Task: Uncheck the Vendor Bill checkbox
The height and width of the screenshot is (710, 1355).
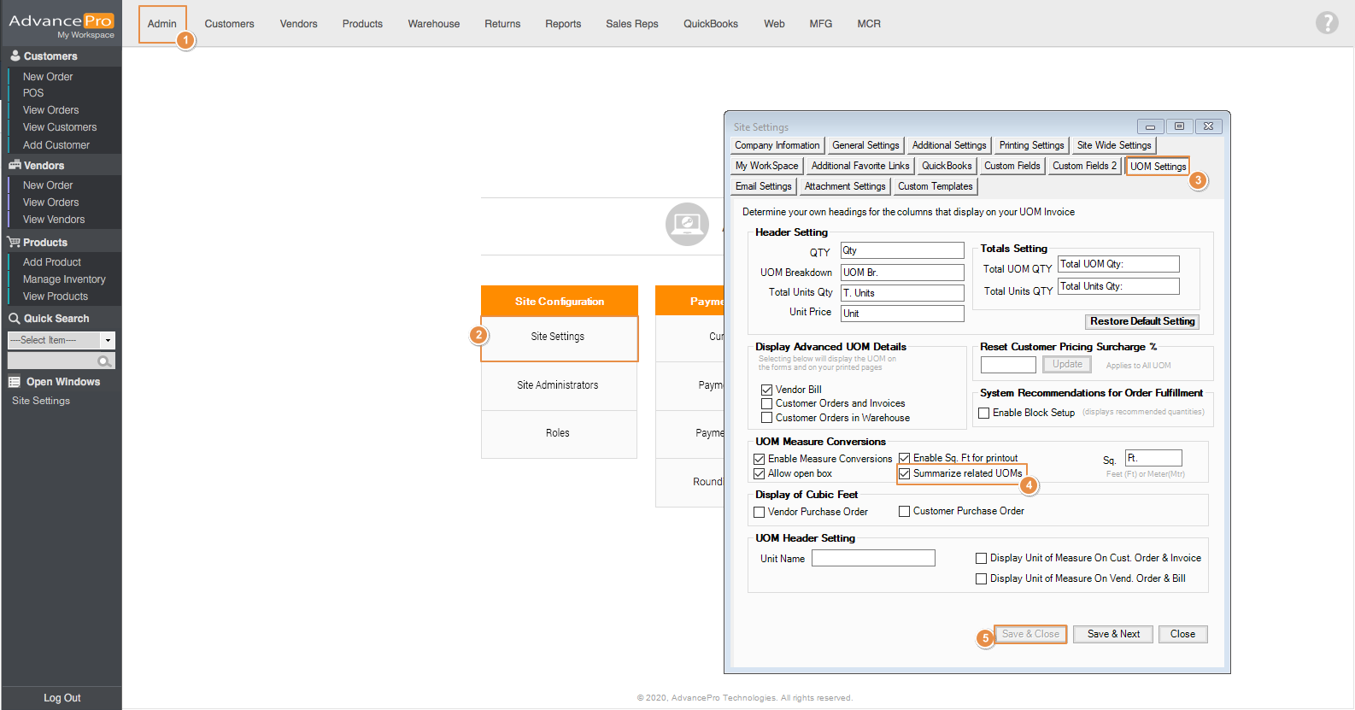Action: (x=766, y=390)
